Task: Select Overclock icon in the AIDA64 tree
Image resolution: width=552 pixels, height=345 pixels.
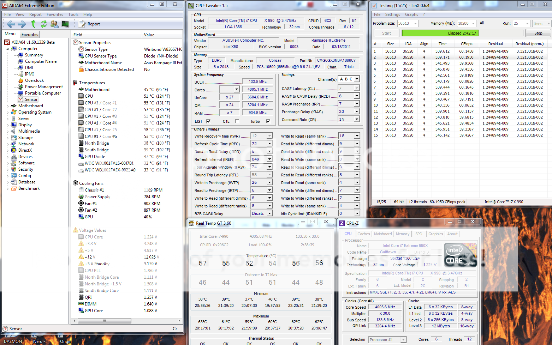Action: click(x=20, y=80)
